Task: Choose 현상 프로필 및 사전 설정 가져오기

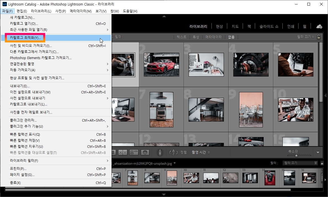Action: tap(56, 78)
